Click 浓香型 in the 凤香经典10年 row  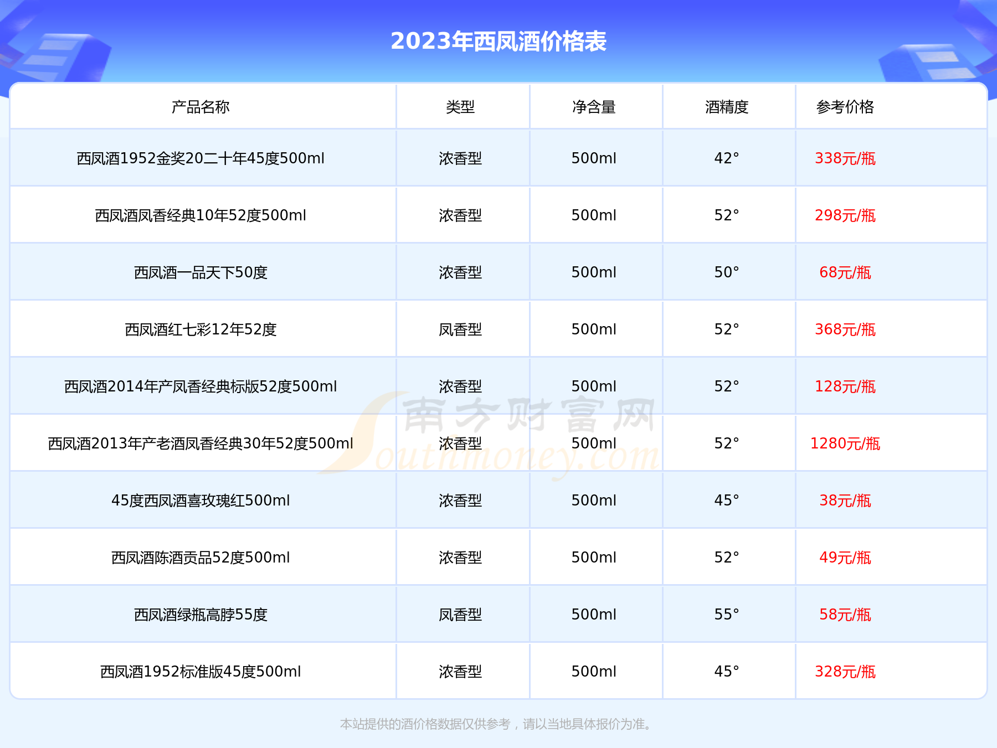[460, 215]
